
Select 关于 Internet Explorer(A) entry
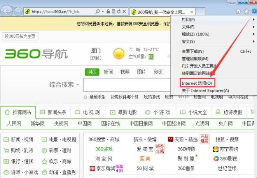click(x=214, y=91)
